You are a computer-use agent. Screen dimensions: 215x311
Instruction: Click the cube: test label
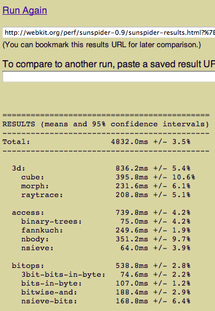(x=32, y=177)
